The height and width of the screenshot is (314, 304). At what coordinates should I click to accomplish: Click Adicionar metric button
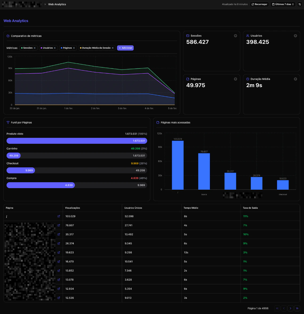[125, 48]
